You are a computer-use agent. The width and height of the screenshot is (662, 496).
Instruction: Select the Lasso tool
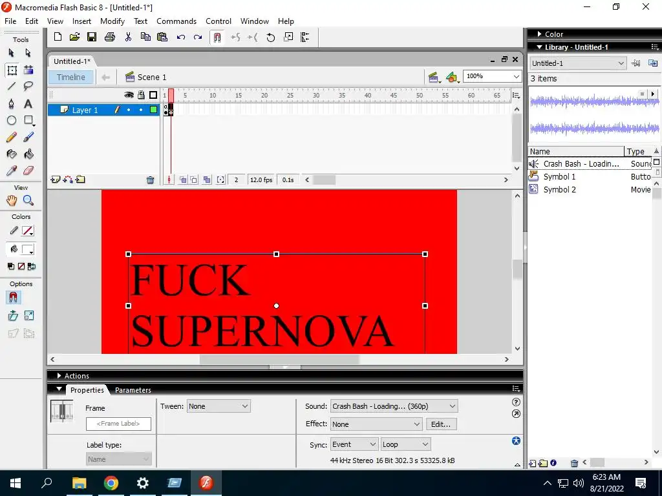[x=28, y=87]
